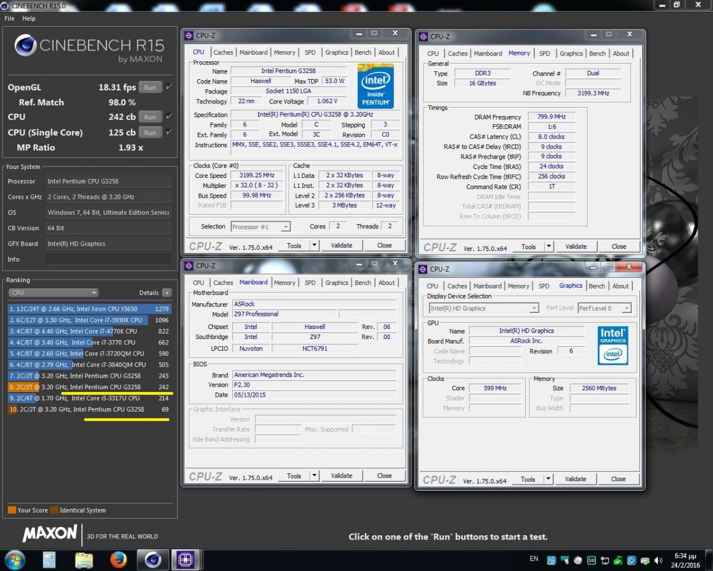Launch Calculator from the taskbar
Image resolution: width=713 pixels, height=571 pixels.
49,560
